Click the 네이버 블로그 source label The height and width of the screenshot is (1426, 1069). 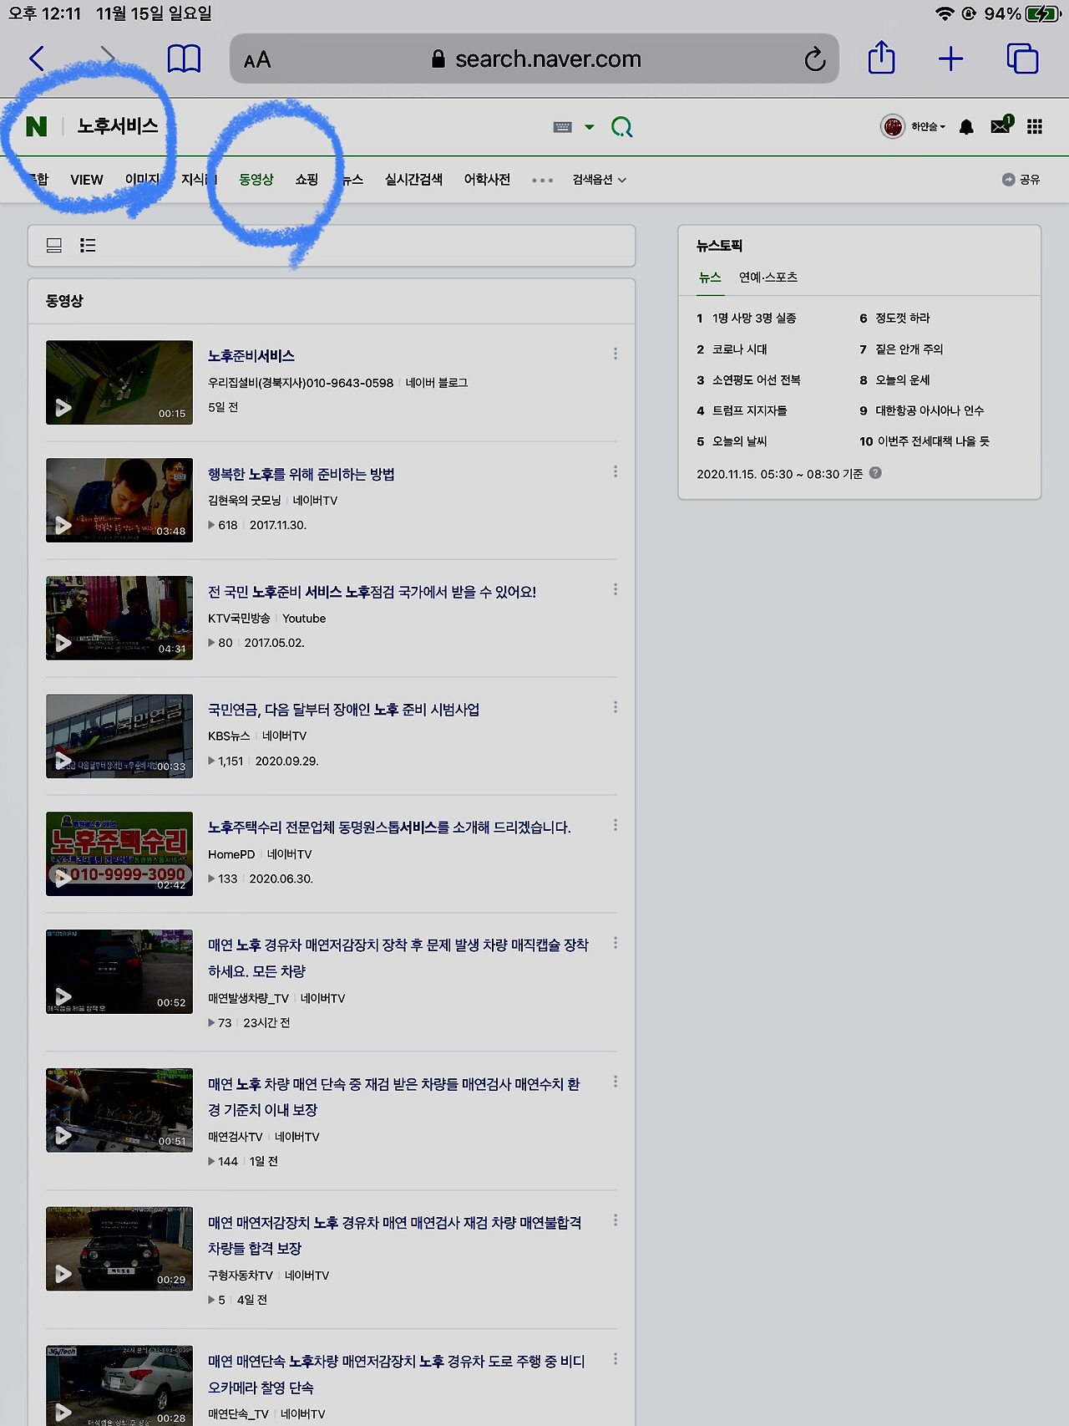(437, 383)
